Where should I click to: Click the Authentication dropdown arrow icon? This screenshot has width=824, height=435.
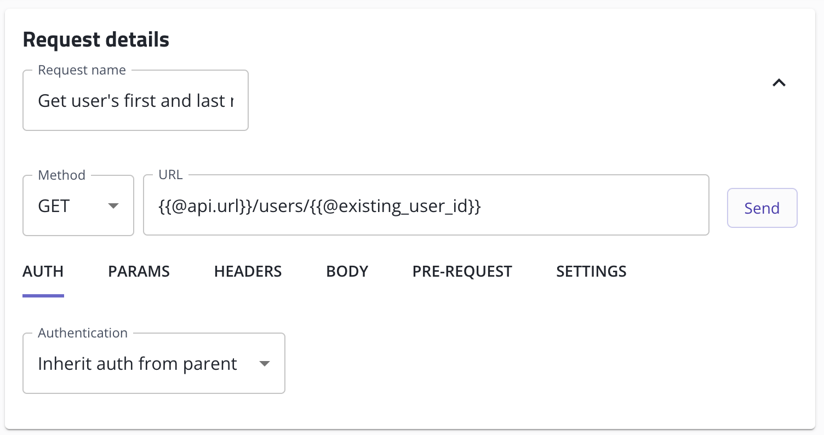click(x=264, y=364)
